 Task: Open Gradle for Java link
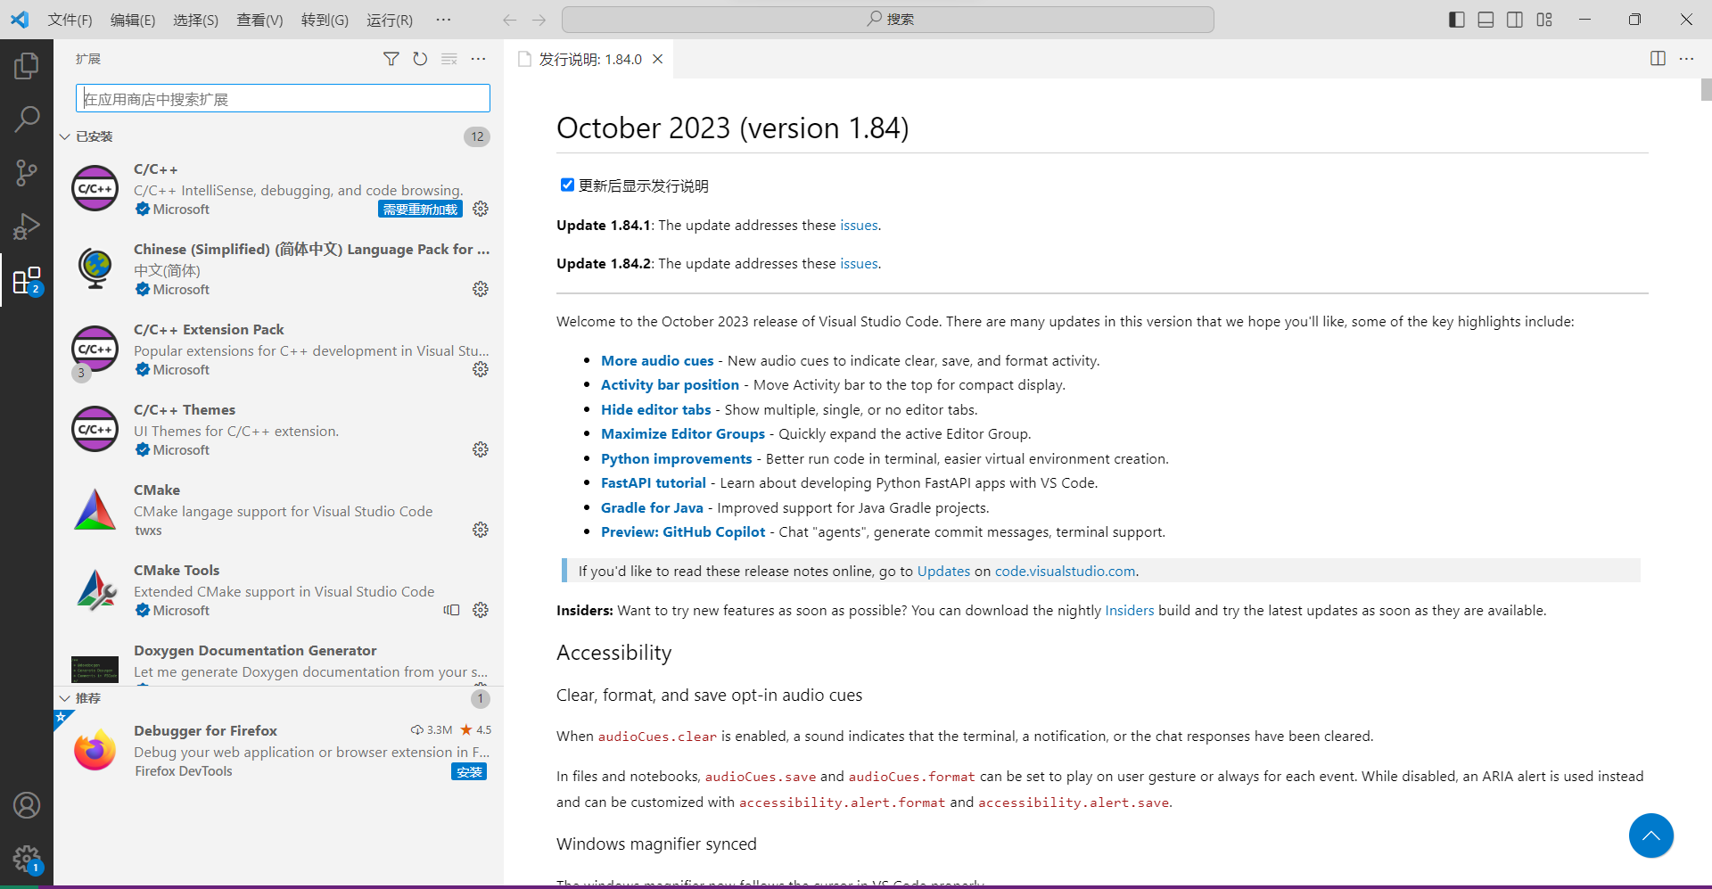[652, 508]
